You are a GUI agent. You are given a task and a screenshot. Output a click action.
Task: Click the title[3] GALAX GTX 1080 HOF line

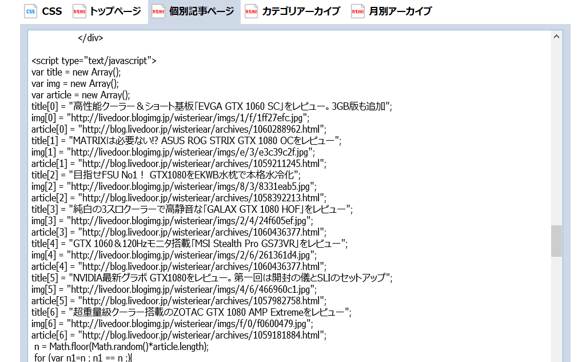coord(192,209)
